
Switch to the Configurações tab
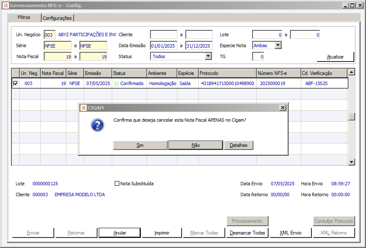(57, 18)
